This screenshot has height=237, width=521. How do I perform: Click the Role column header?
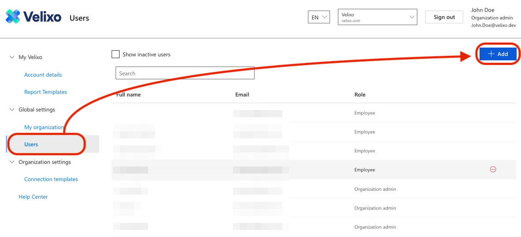(x=360, y=95)
